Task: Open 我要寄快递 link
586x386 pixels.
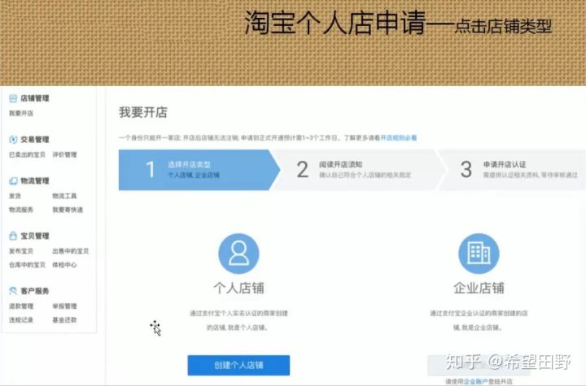Action: click(x=68, y=210)
